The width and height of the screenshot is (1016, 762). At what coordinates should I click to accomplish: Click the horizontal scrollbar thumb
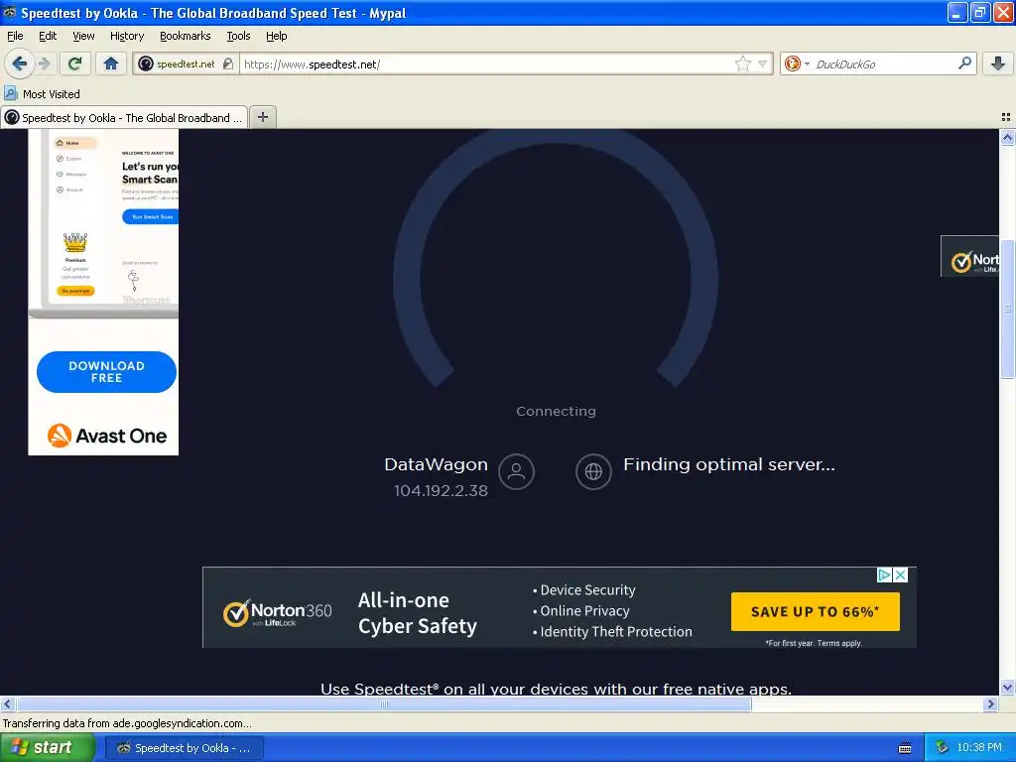[x=384, y=703]
